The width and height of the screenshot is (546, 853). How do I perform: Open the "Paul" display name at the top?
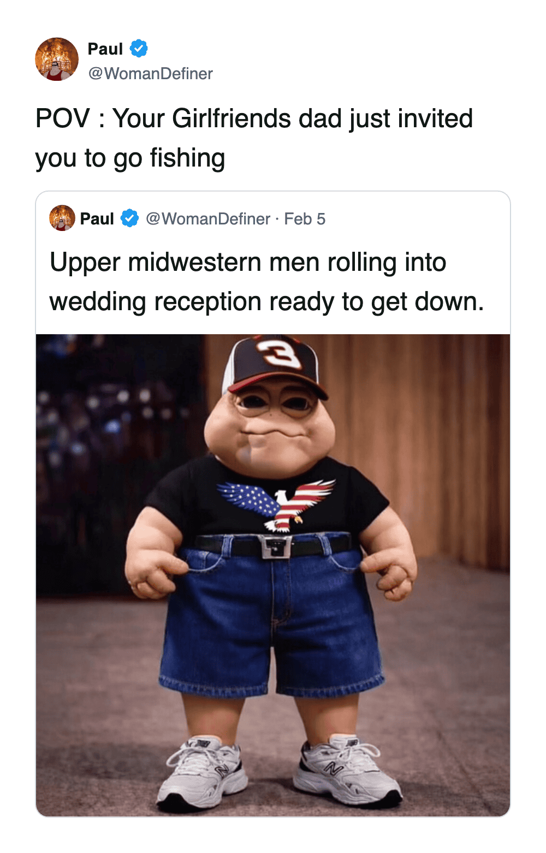pos(105,49)
